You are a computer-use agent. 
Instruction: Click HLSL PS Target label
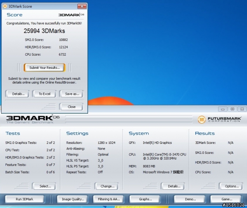tap(78, 166)
